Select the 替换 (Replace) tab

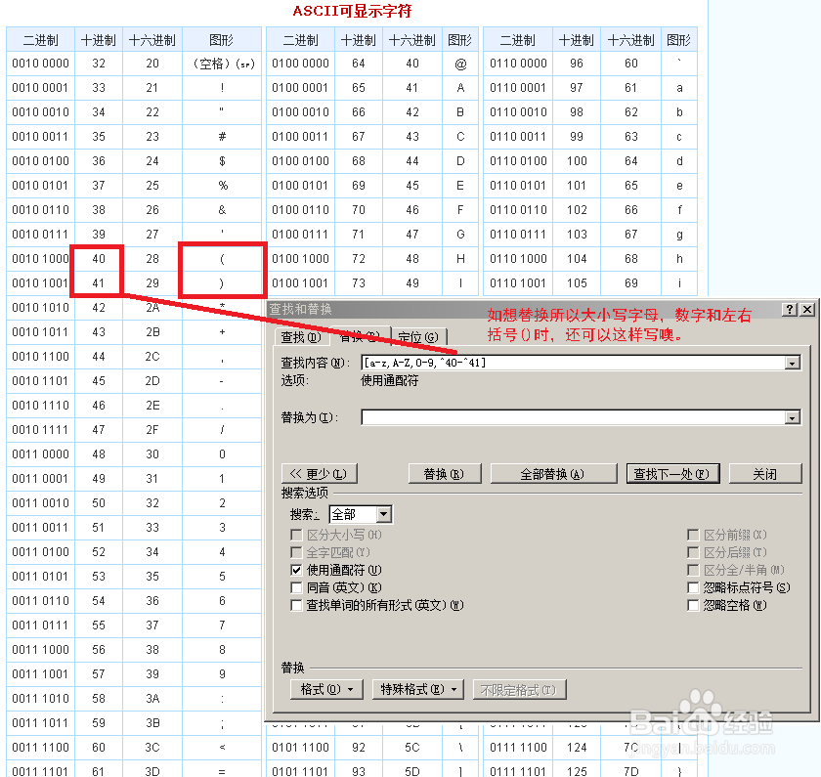[358, 335]
